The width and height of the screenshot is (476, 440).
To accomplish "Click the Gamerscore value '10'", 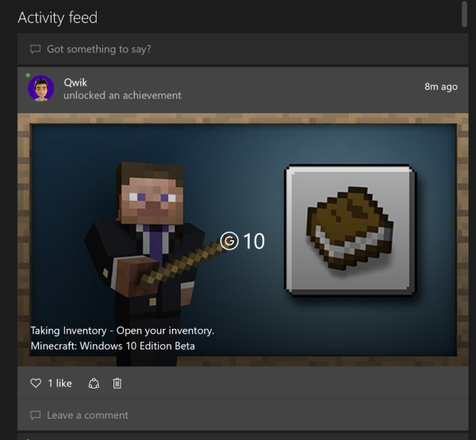I will 254,242.
